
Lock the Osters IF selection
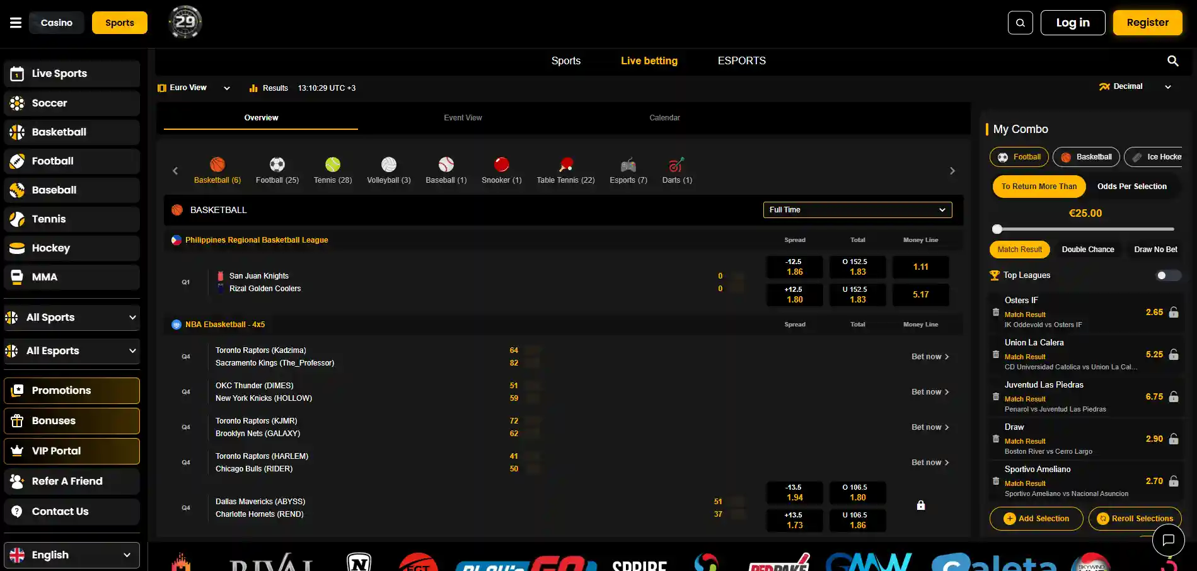[x=1174, y=312]
